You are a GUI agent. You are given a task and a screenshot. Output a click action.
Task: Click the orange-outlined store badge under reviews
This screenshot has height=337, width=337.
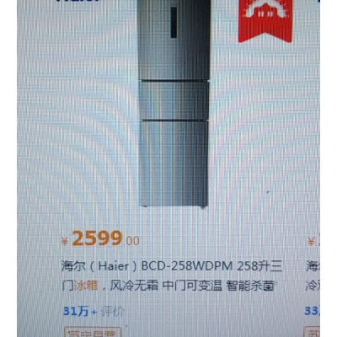(x=93, y=332)
